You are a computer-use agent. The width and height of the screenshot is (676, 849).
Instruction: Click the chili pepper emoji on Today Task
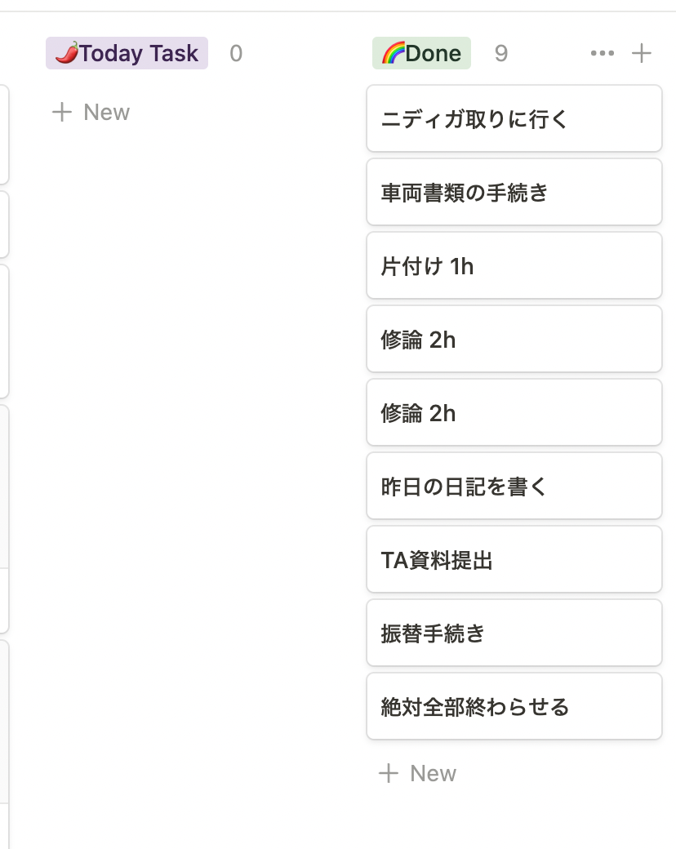tap(66, 54)
